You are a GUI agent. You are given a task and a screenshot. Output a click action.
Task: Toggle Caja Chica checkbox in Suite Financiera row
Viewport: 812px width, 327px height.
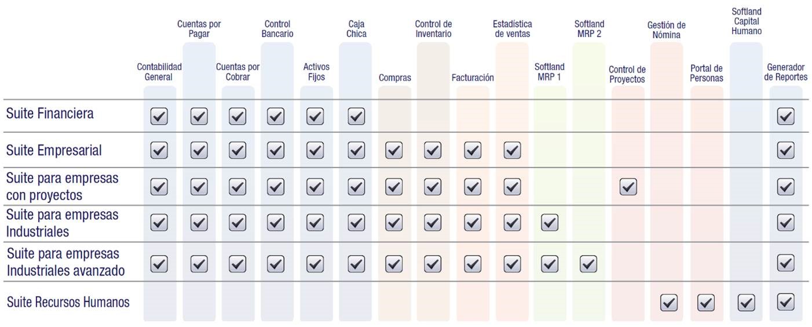coord(356,117)
